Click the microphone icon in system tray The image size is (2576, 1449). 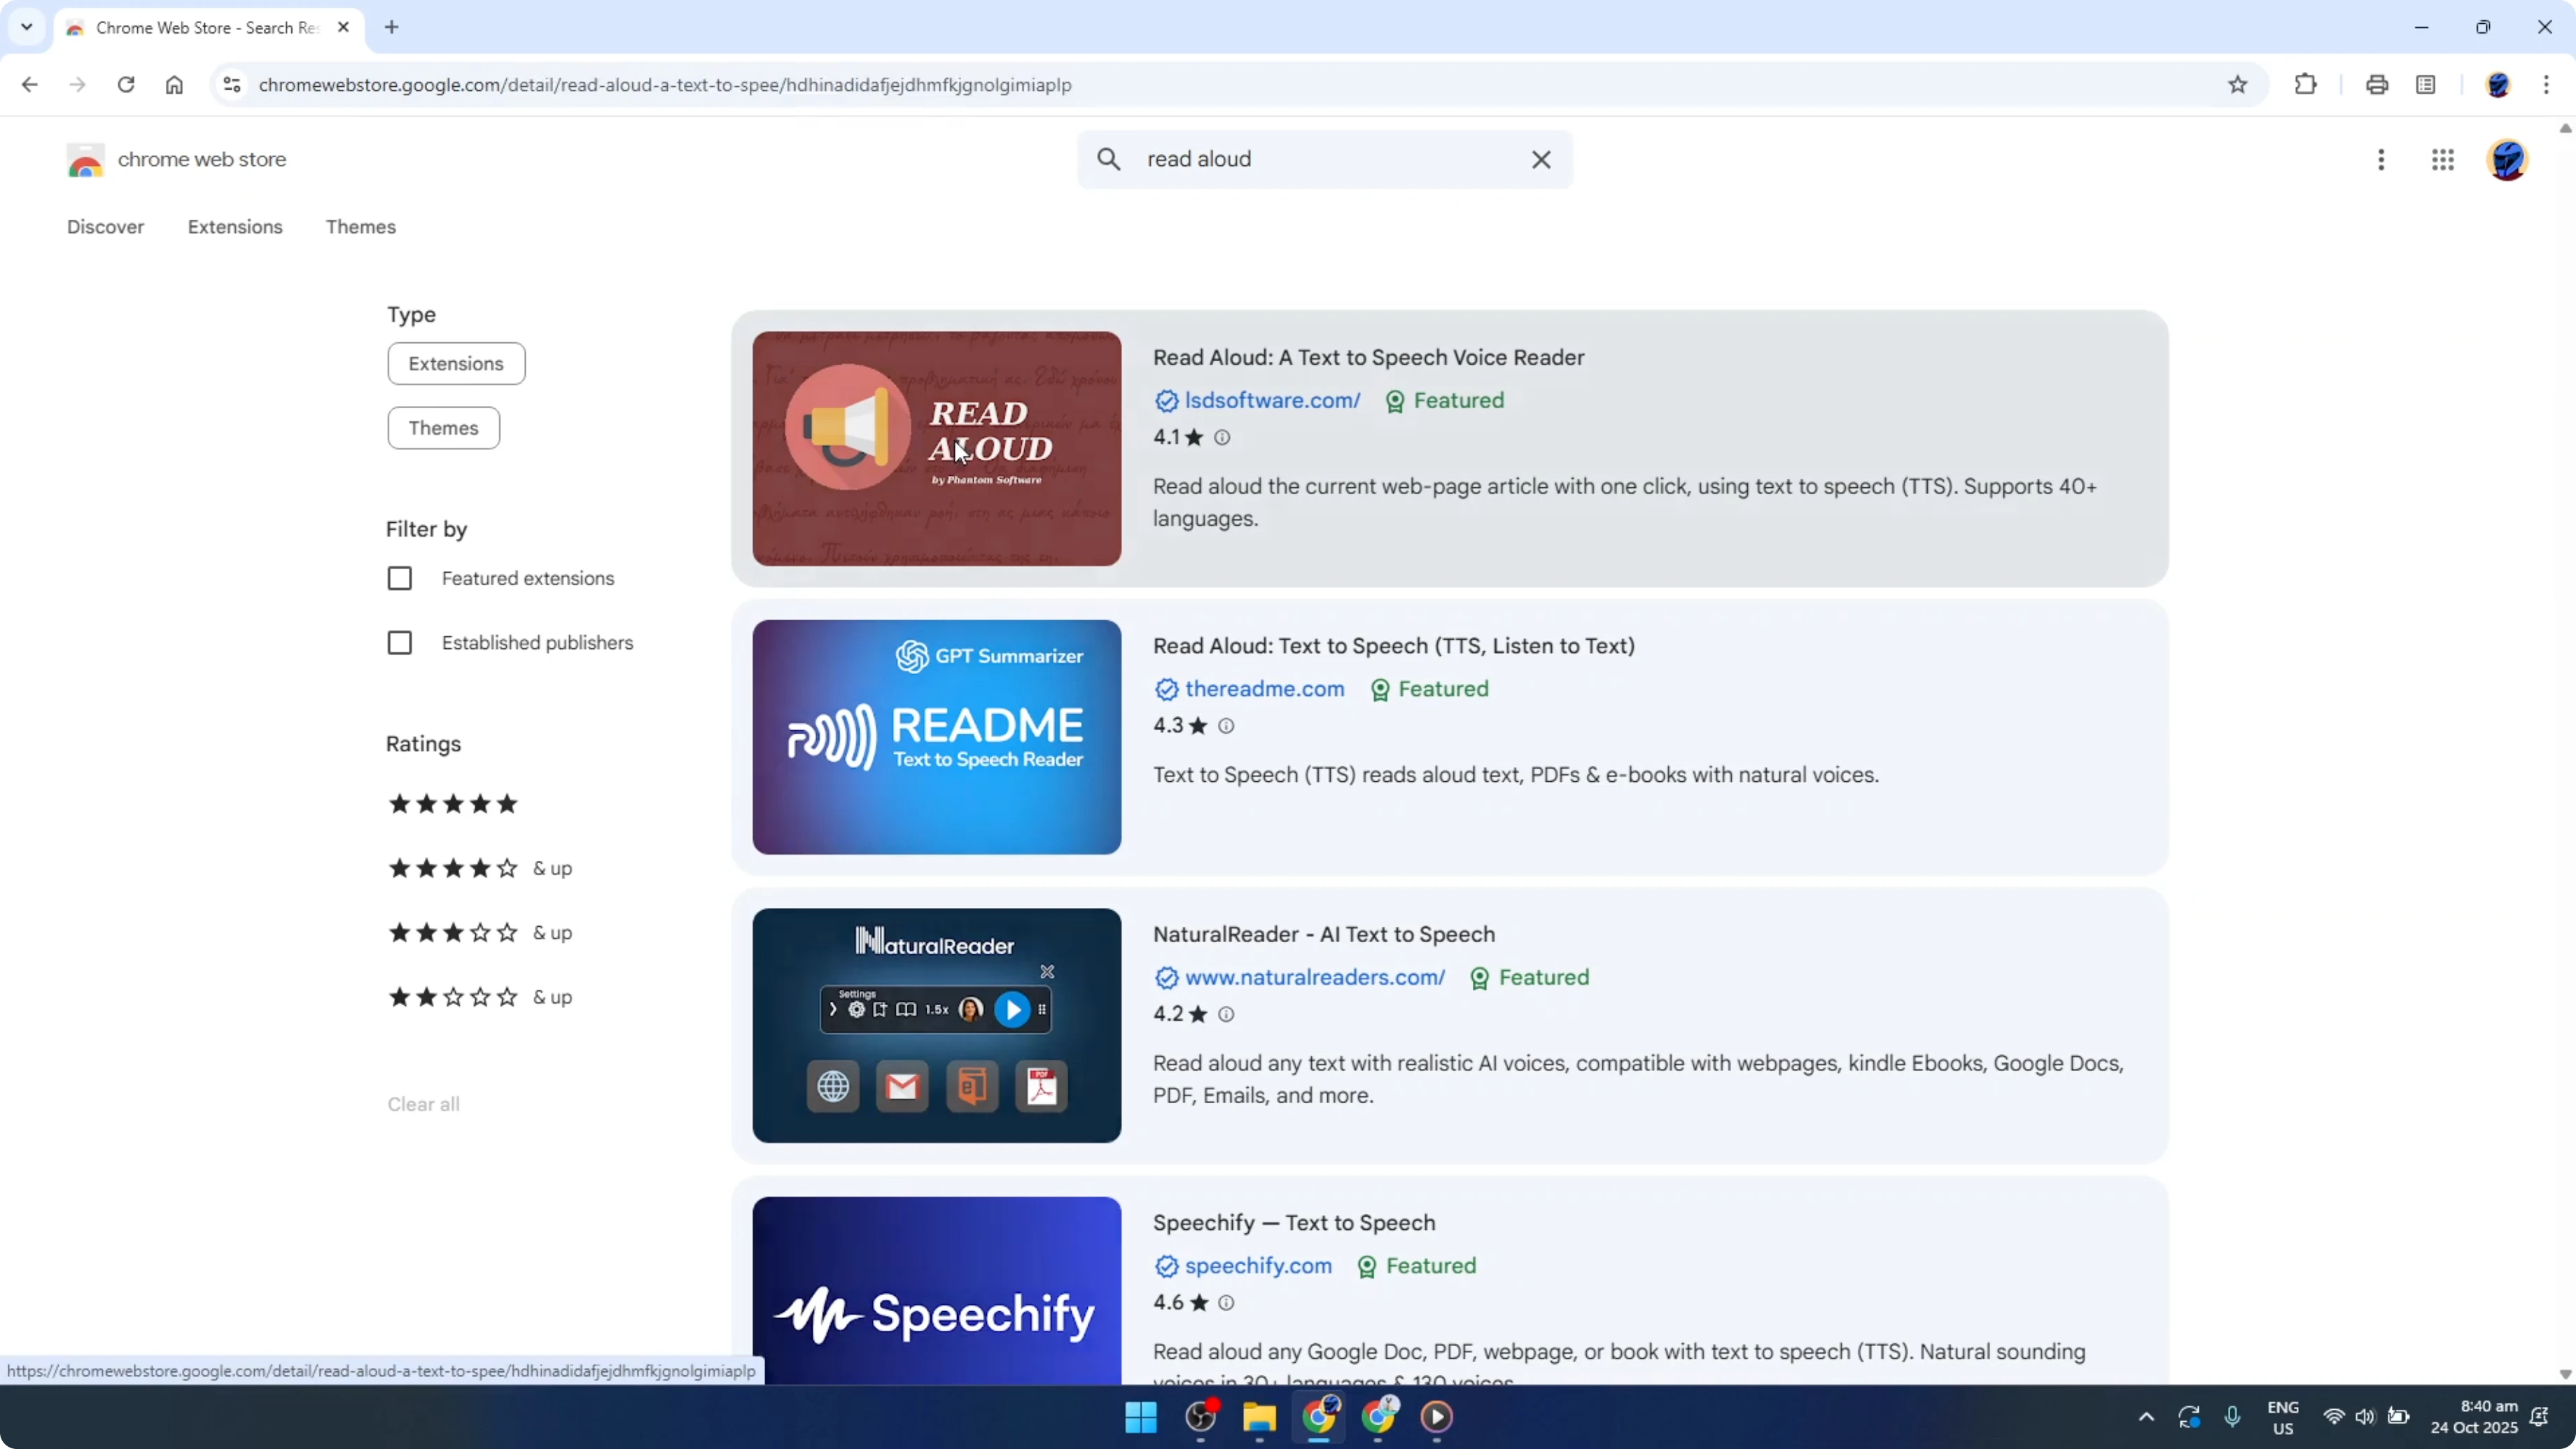pos(2232,1417)
